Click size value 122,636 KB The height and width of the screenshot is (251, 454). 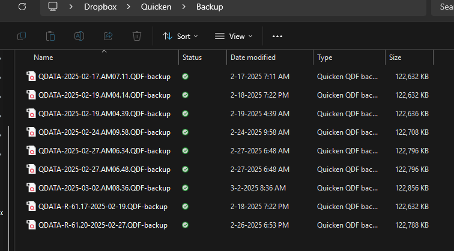[x=412, y=113]
